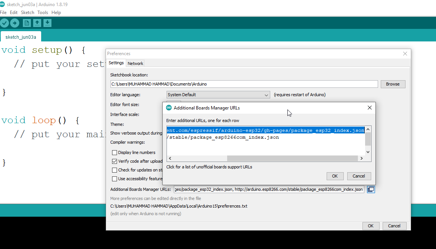Screen dimensions: 436x249
Task: Click the Open sketch toolbar icon
Action: coord(37,23)
